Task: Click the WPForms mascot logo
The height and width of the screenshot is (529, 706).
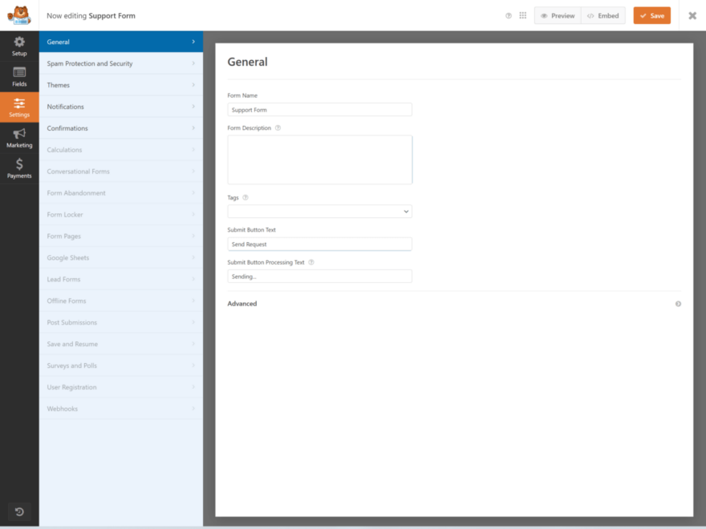Action: pyautogui.click(x=18, y=14)
